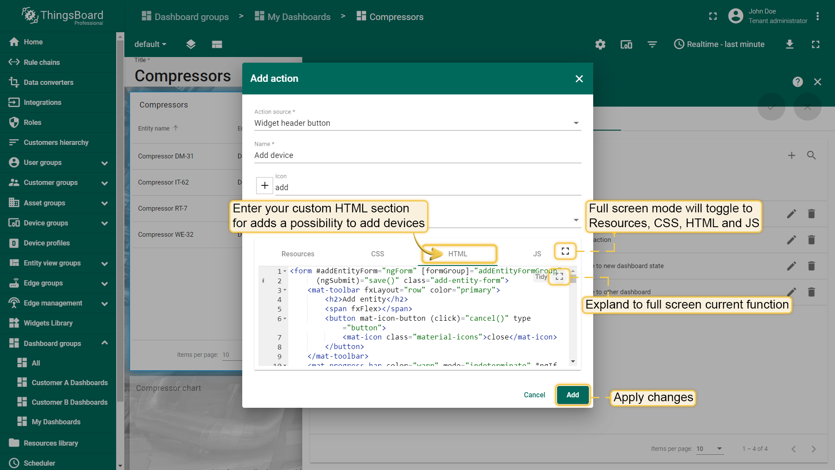Open Realtime - last minute time window

[719, 44]
